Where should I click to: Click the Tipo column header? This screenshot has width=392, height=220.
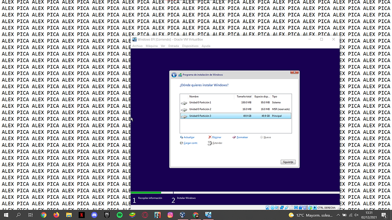click(281, 97)
